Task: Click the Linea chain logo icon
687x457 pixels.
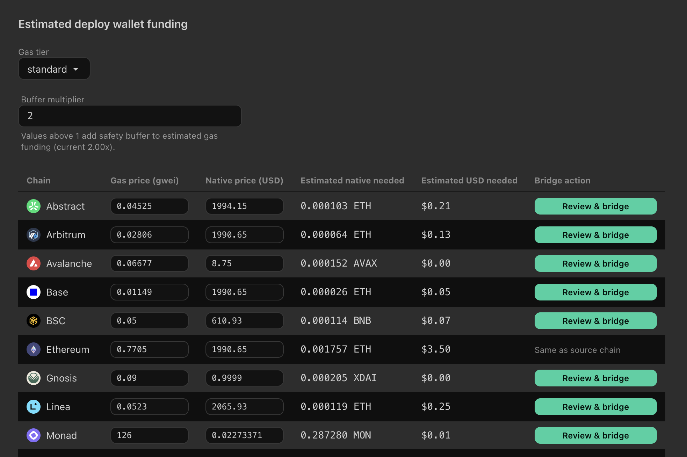Action: (34, 407)
